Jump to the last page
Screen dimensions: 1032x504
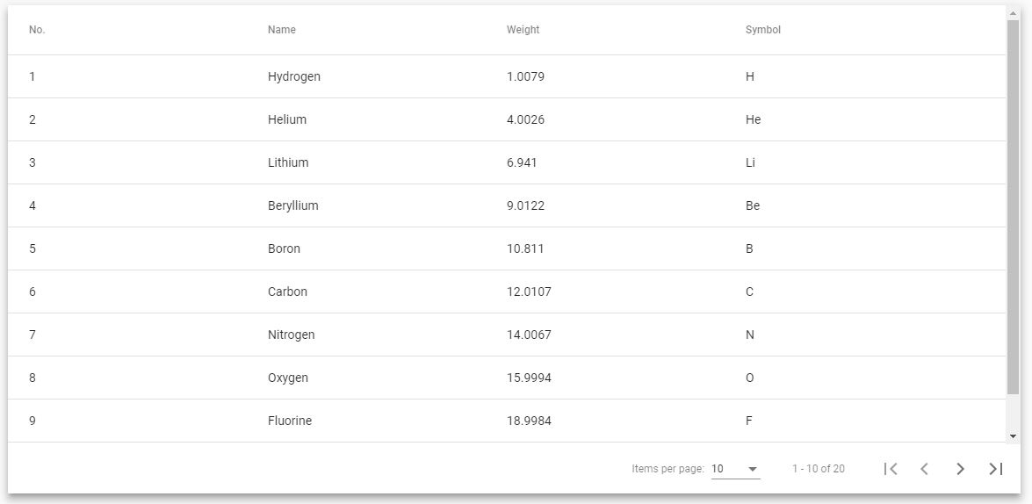pyautogui.click(x=996, y=469)
